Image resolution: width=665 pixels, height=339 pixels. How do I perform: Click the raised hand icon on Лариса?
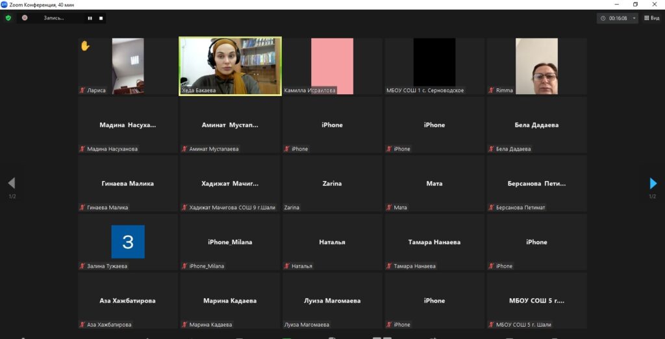[x=85, y=46]
